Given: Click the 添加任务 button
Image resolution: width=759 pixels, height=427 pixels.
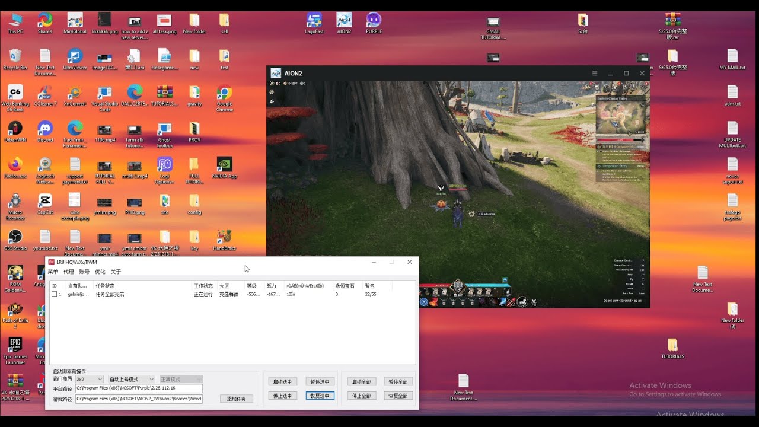Looking at the screenshot, I should click(237, 399).
